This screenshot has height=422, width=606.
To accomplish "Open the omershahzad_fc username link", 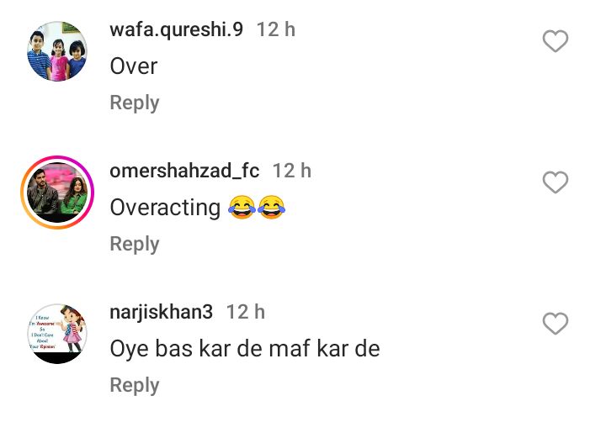I will click(x=184, y=171).
